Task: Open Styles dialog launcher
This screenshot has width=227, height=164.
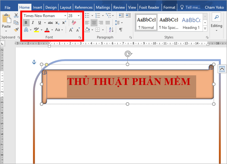Action: coord(207,37)
